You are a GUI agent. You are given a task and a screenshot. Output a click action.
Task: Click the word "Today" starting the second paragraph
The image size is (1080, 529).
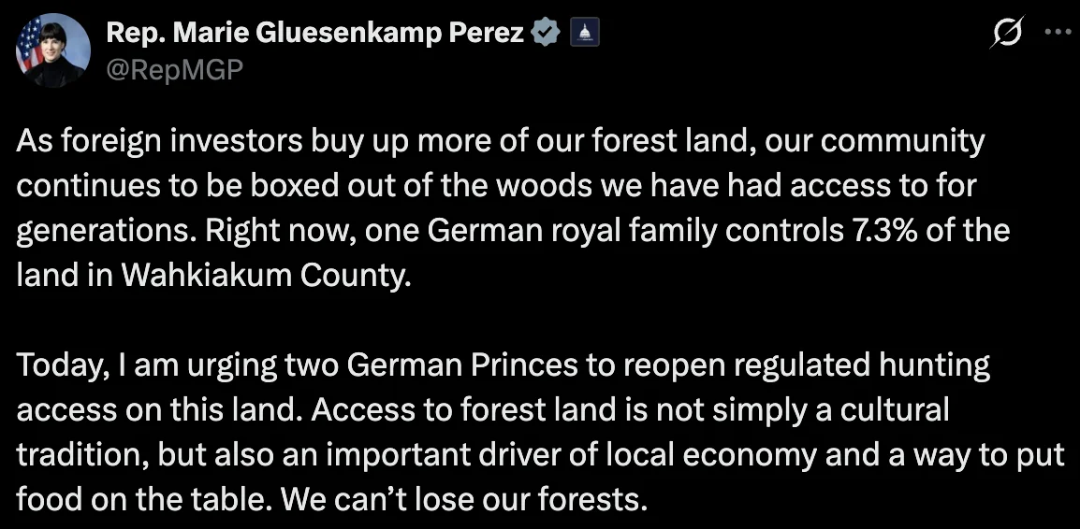58,364
